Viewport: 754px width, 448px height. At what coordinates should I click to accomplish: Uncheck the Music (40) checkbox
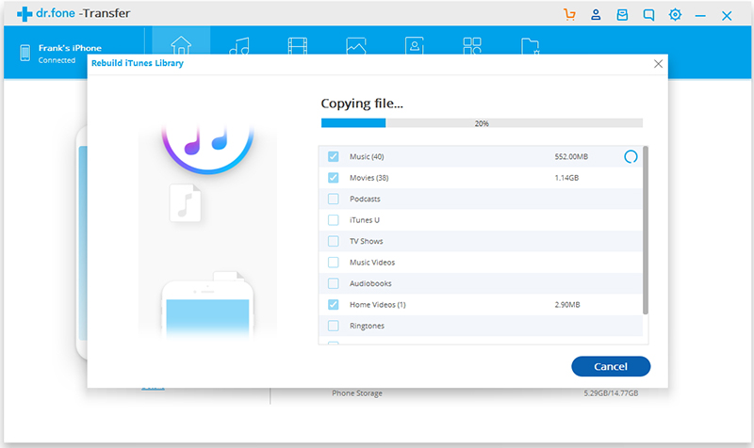[334, 156]
